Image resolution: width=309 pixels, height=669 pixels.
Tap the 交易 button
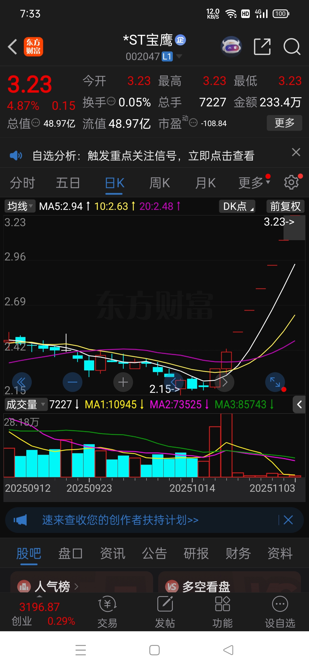click(107, 612)
